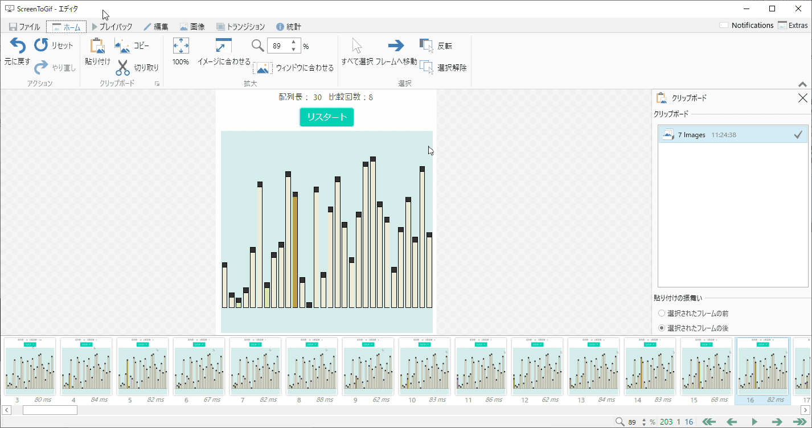Screen dimensions: 812x428
Task: Increase zoom value with up stepper
Action: [293, 42]
